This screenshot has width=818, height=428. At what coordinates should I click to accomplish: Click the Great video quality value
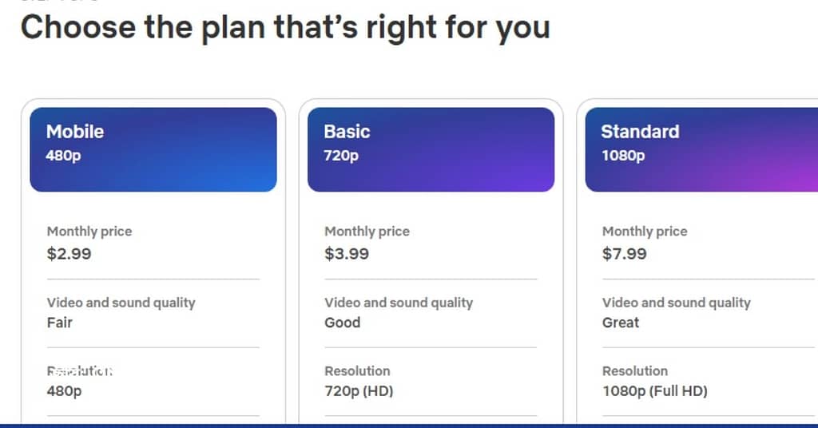pos(620,323)
